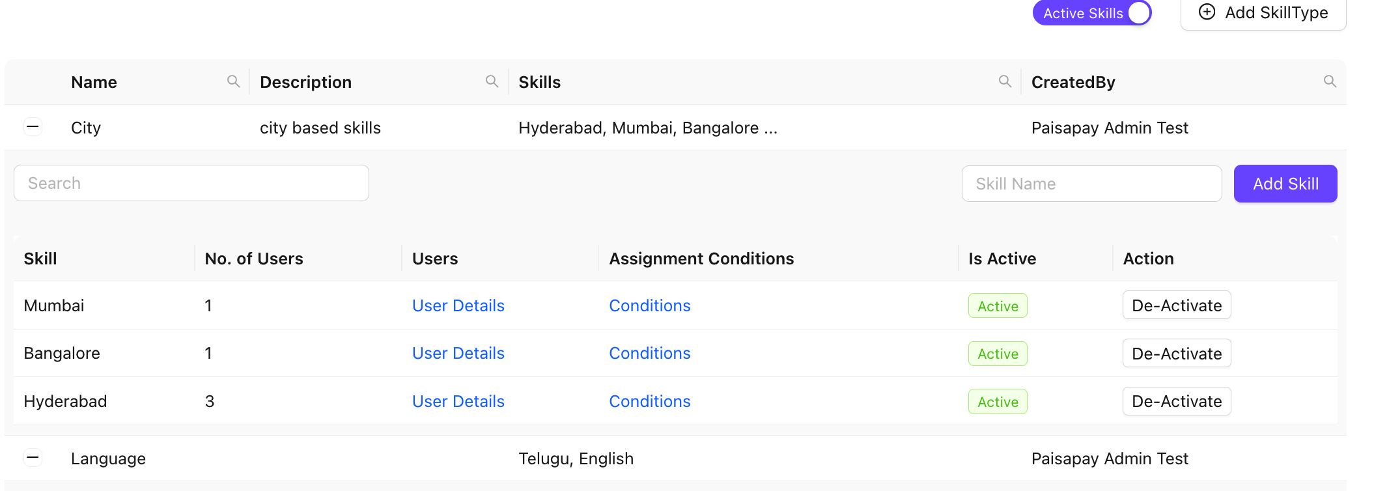This screenshot has height=491, width=1374.
Task: Open User Details for Hyderabad
Action: (x=458, y=401)
